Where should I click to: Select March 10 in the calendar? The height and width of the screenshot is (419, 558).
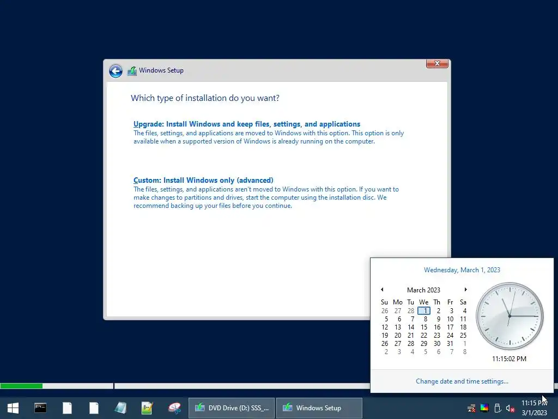450,319
